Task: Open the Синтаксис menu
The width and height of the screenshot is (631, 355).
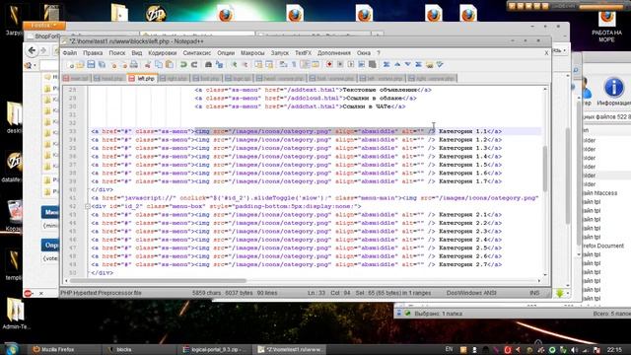Action: click(x=197, y=53)
